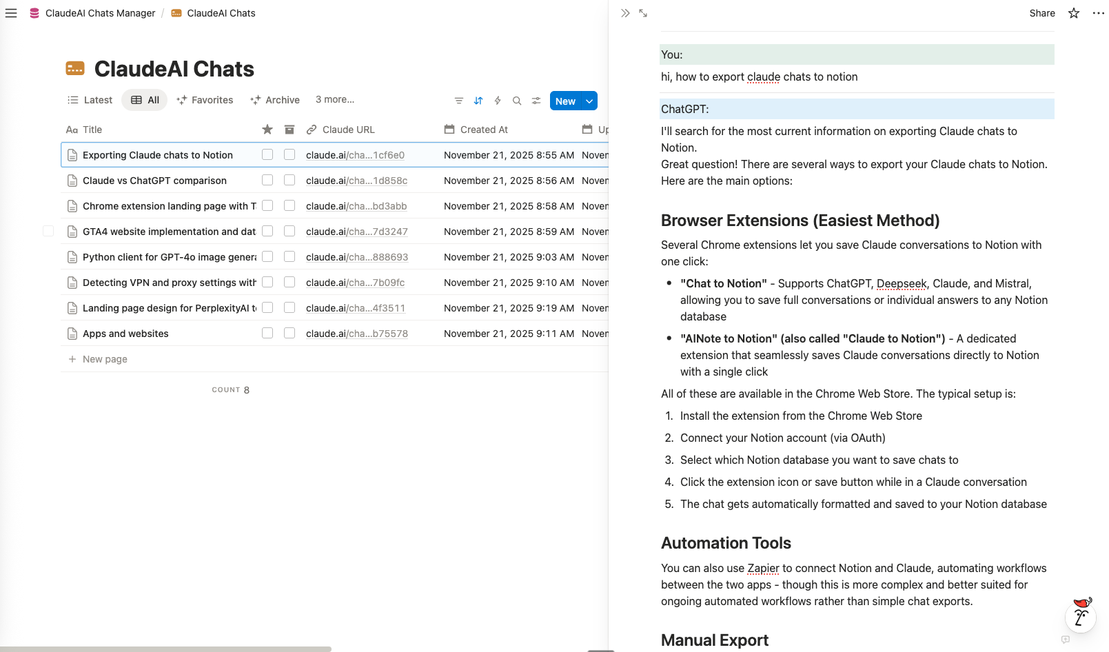The height and width of the screenshot is (652, 1109).
Task: Expand the New button dropdown arrow
Action: coord(589,101)
